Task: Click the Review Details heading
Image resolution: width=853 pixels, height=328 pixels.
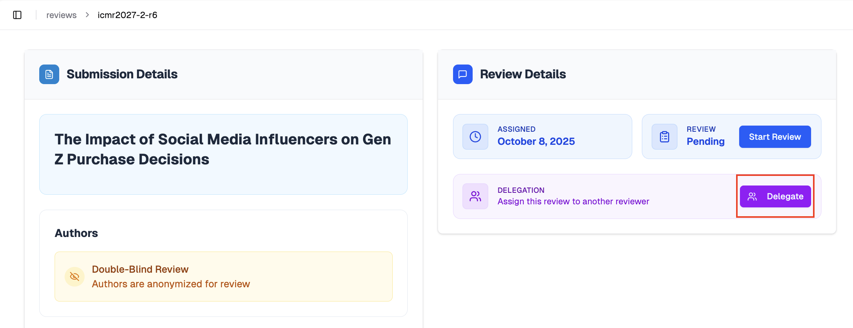Action: click(523, 74)
